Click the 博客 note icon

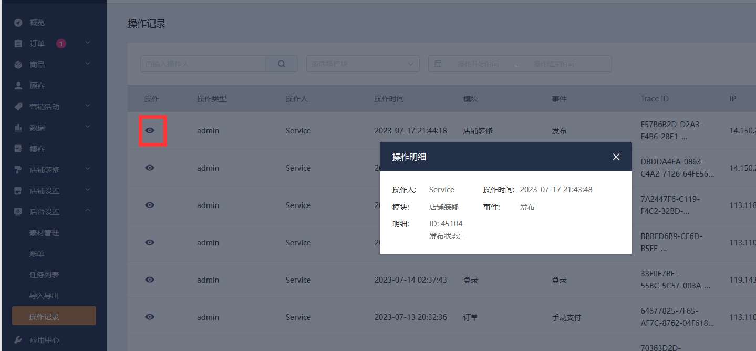point(18,149)
